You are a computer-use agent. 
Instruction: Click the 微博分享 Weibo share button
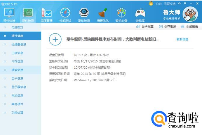click(145, 26)
